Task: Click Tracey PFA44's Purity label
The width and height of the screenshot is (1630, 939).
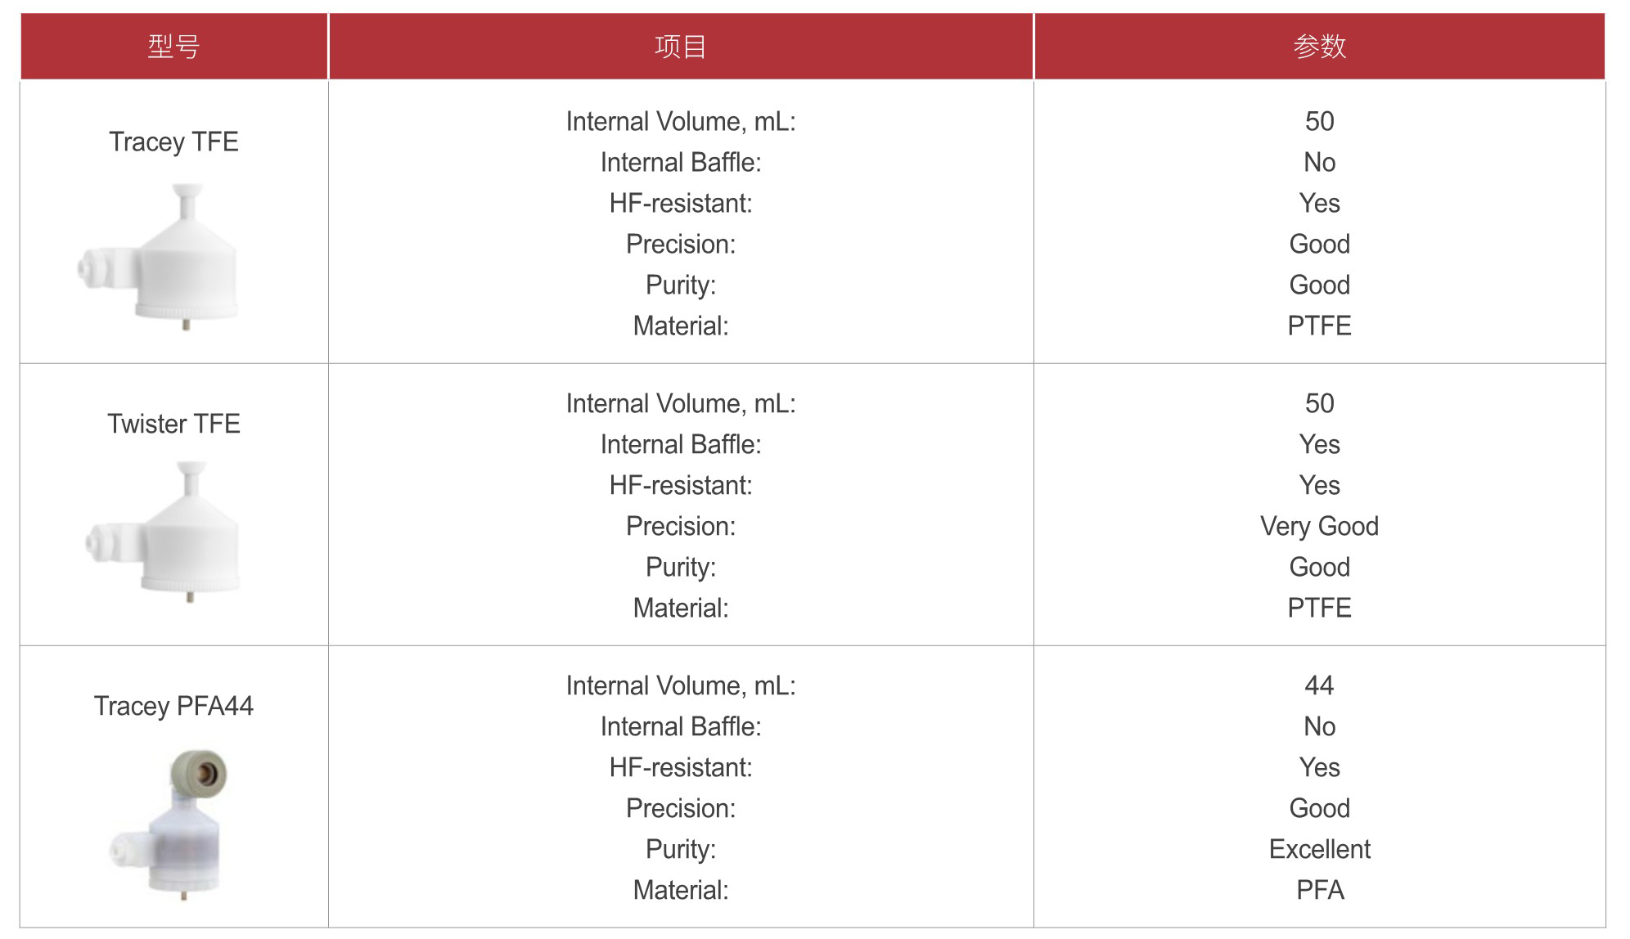Action: tap(681, 849)
